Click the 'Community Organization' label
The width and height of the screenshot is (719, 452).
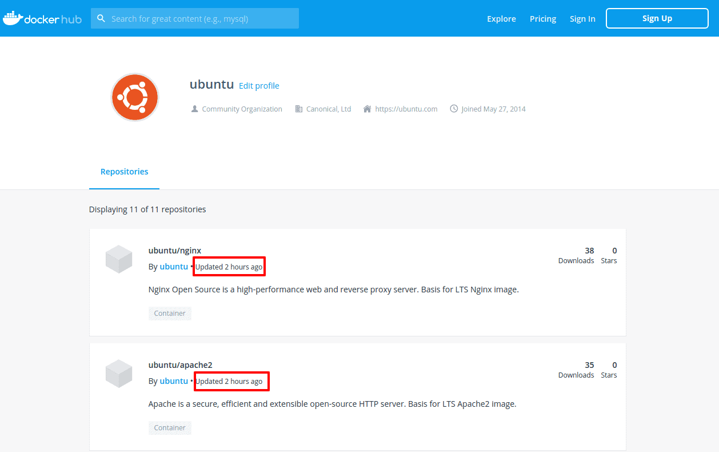tap(242, 109)
